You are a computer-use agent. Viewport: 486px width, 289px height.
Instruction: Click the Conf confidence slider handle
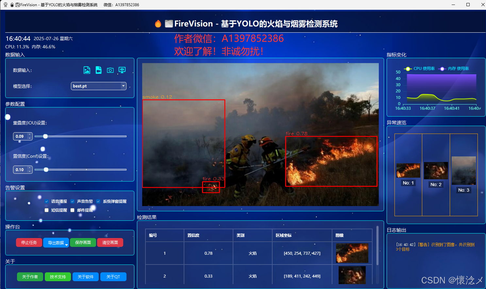[46, 169]
